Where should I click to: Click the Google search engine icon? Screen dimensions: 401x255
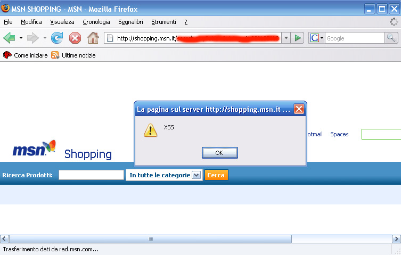pyautogui.click(x=315, y=38)
